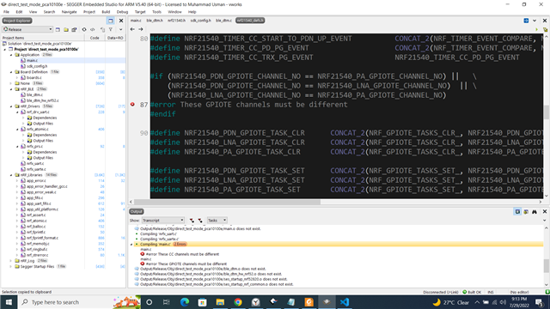
Task: Select main.c in the Application folder
Action: point(32,61)
